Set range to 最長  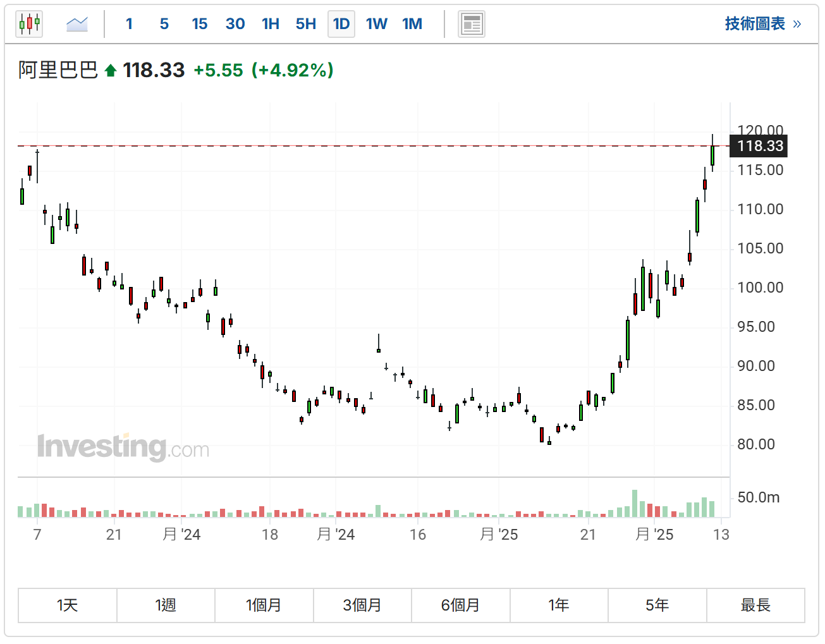tap(755, 605)
